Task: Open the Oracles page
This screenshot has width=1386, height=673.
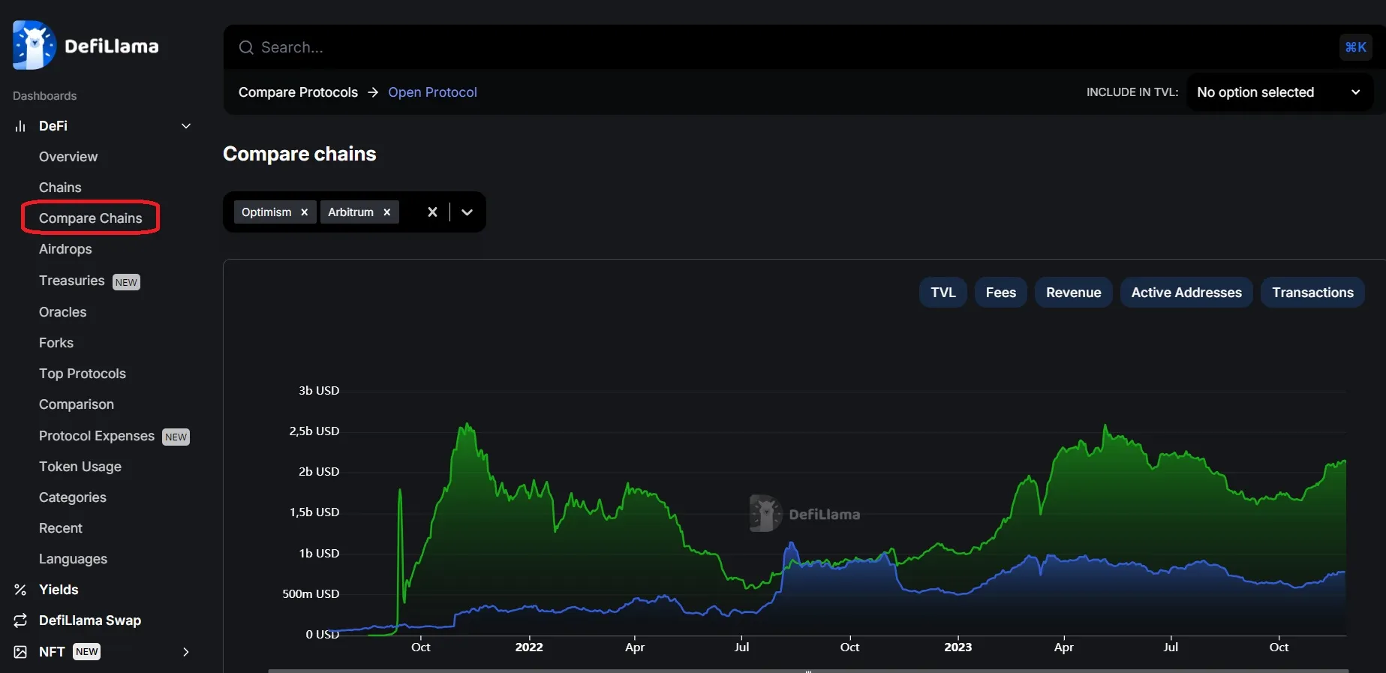Action: 63,312
